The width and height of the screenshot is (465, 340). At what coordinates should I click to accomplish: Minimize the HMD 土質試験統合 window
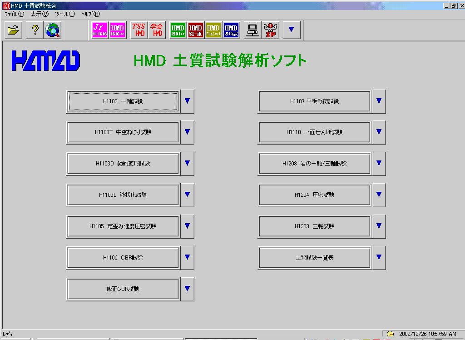pyautogui.click(x=447, y=5)
